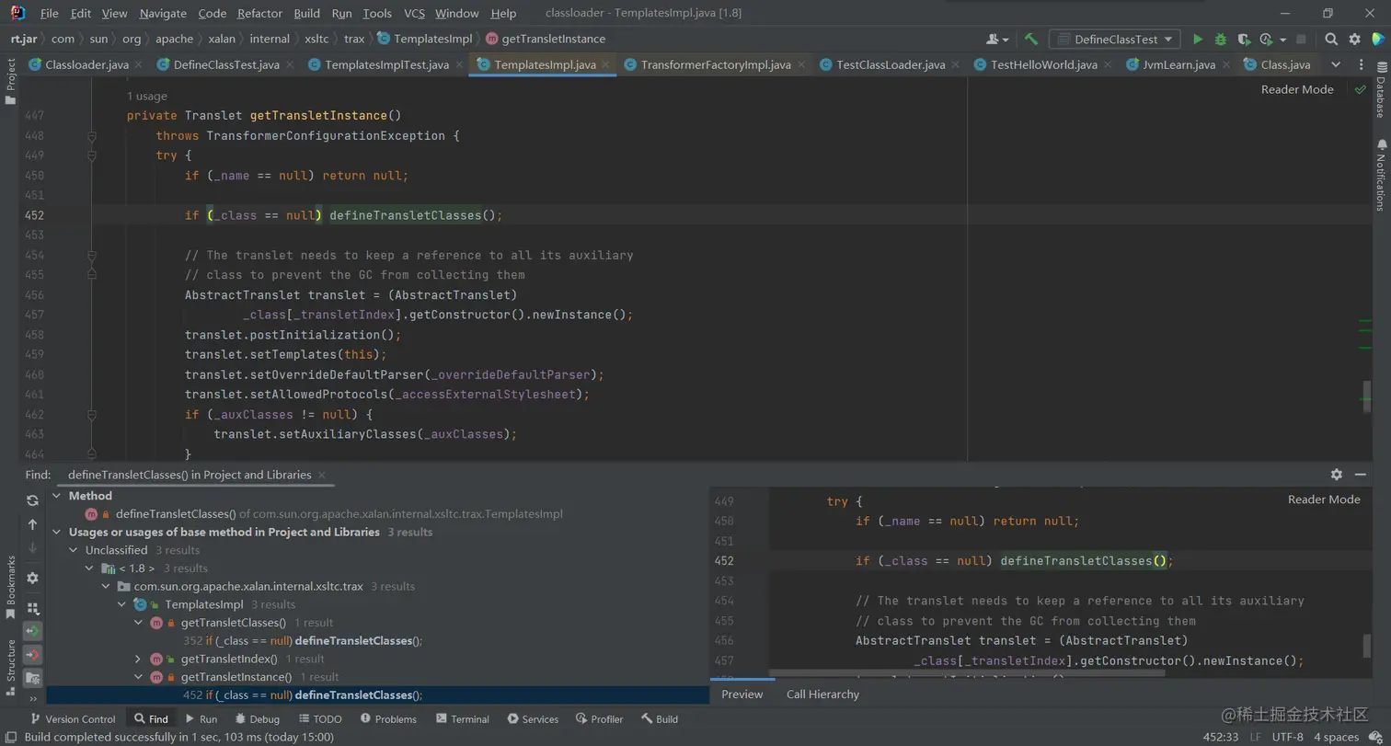Open Find panel settings gear icon

pyautogui.click(x=32, y=578)
